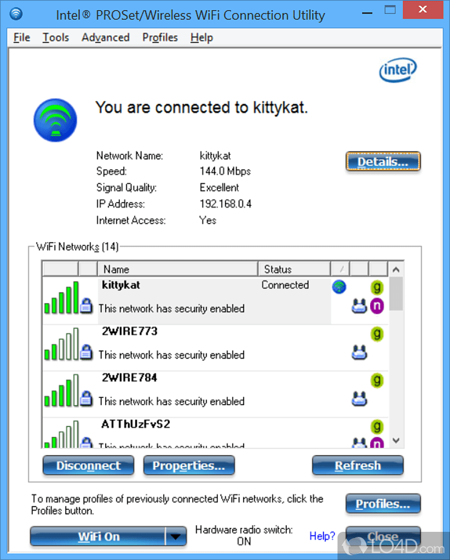Click the blue WiFi connection status icon
Image resolution: width=450 pixels, height=560 pixels.
(55, 119)
